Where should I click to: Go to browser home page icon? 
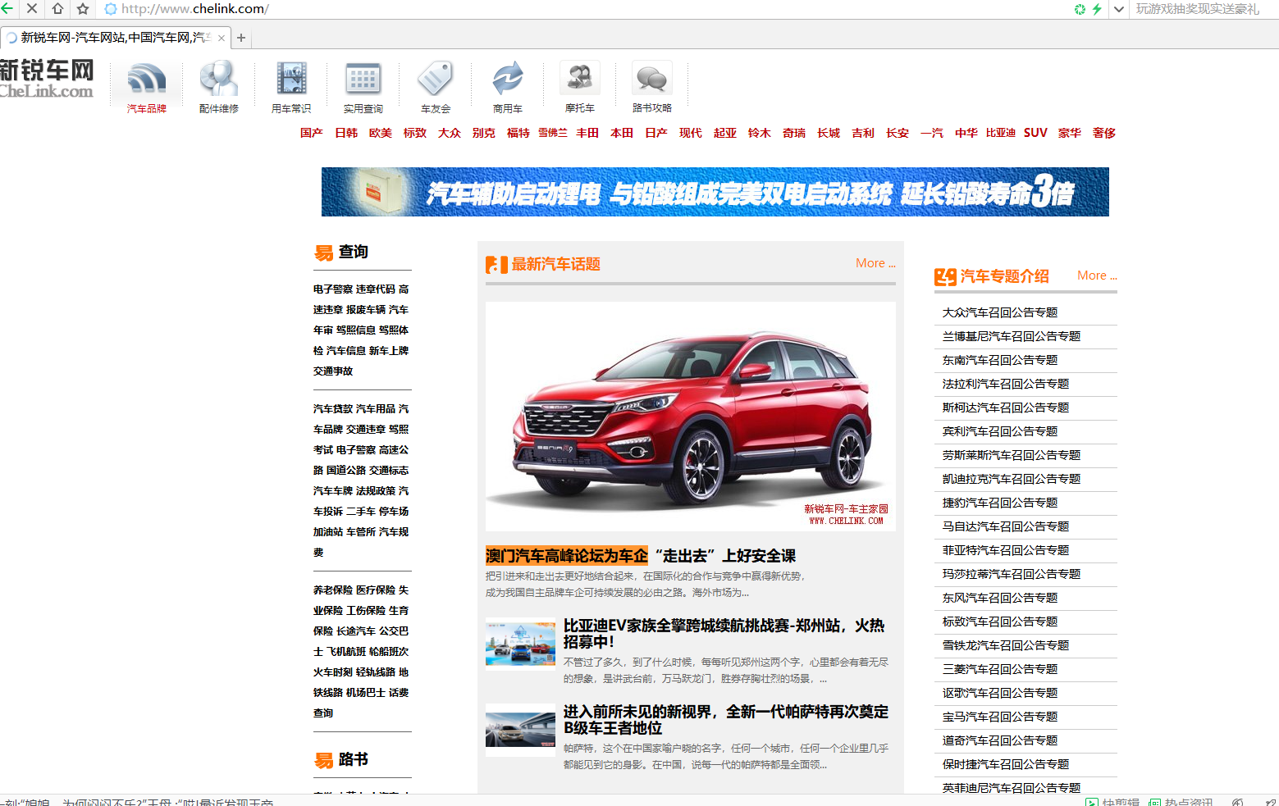[57, 9]
